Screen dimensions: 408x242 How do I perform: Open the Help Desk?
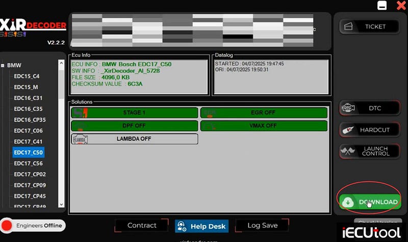(201, 226)
